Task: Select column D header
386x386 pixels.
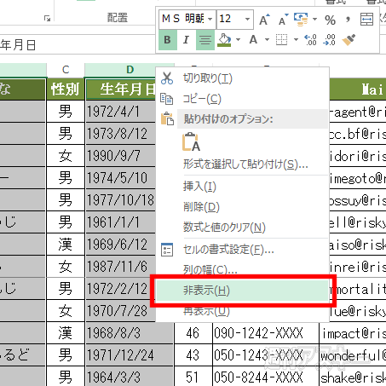Action: (130, 70)
